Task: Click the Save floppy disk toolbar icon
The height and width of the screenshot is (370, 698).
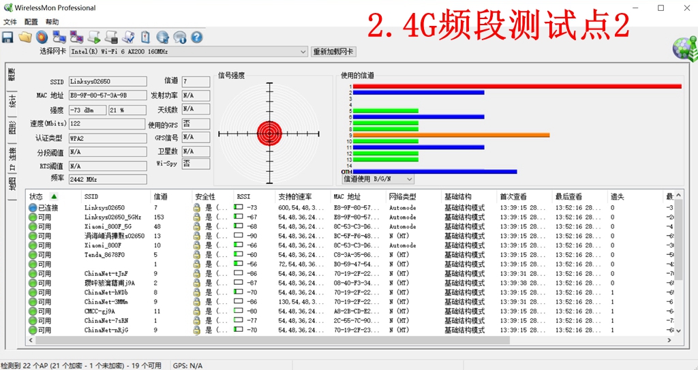Action: tap(7, 37)
